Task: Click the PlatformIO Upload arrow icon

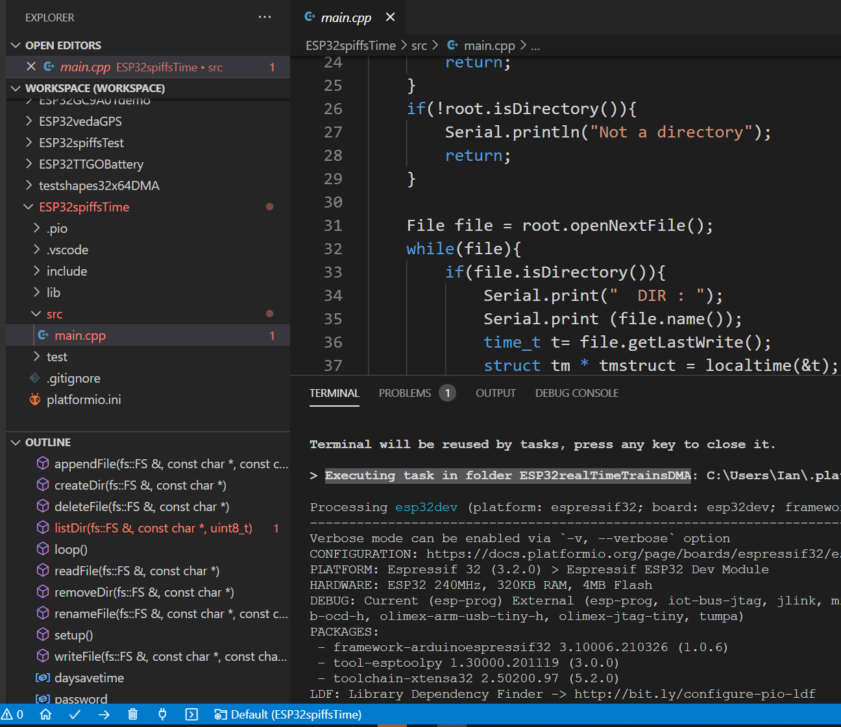Action: pyautogui.click(x=104, y=714)
